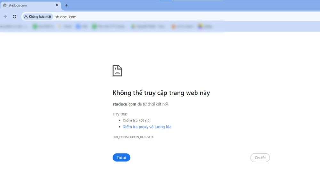Go forward using the arrow icon
This screenshot has width=320, height=180.
(5, 17)
